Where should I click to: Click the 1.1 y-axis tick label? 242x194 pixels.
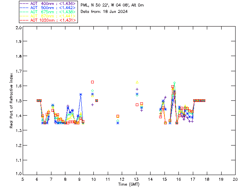pyautogui.click(x=19, y=160)
